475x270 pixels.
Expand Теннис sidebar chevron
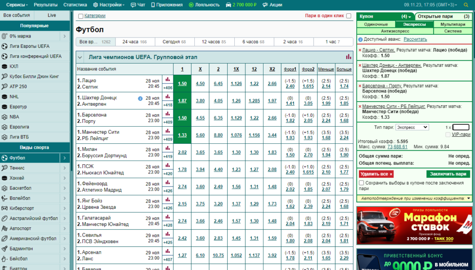[x=64, y=168]
